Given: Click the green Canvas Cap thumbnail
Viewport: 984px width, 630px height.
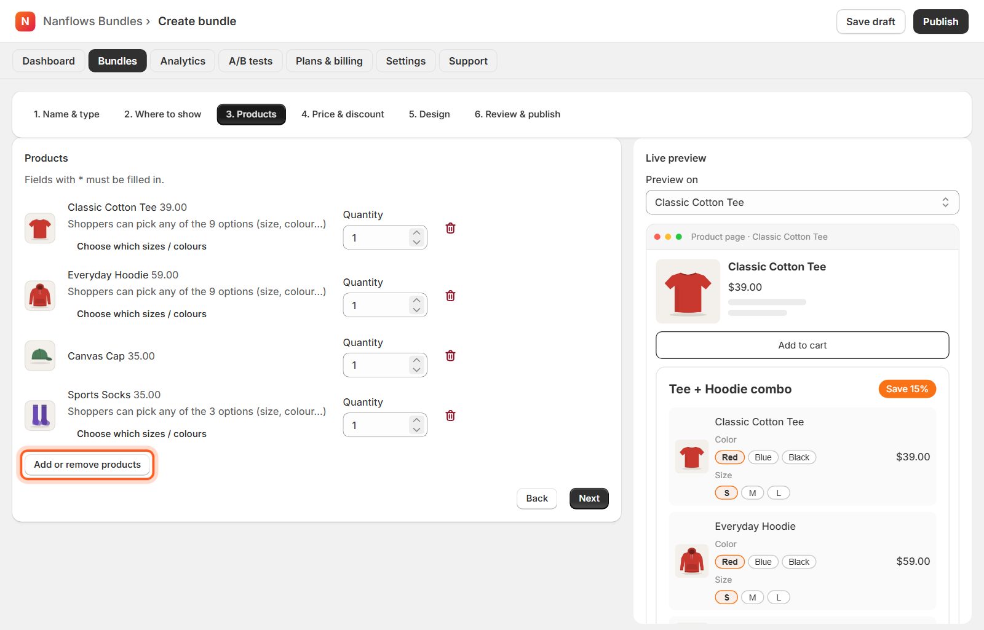Looking at the screenshot, I should (x=40, y=356).
